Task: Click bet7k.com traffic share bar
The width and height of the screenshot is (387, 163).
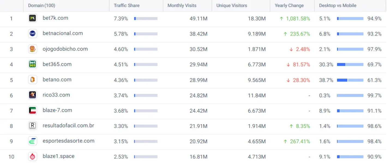Action: coord(146,19)
